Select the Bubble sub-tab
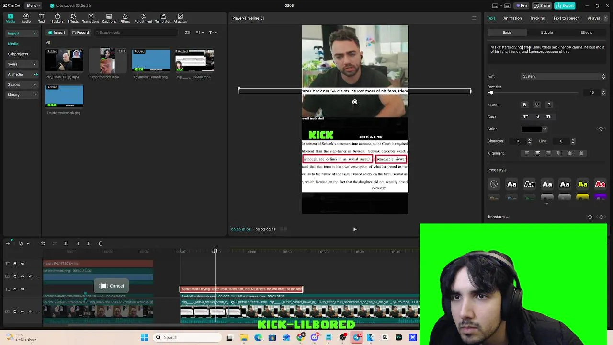Screen dimensions: 613x345 click(x=546, y=33)
